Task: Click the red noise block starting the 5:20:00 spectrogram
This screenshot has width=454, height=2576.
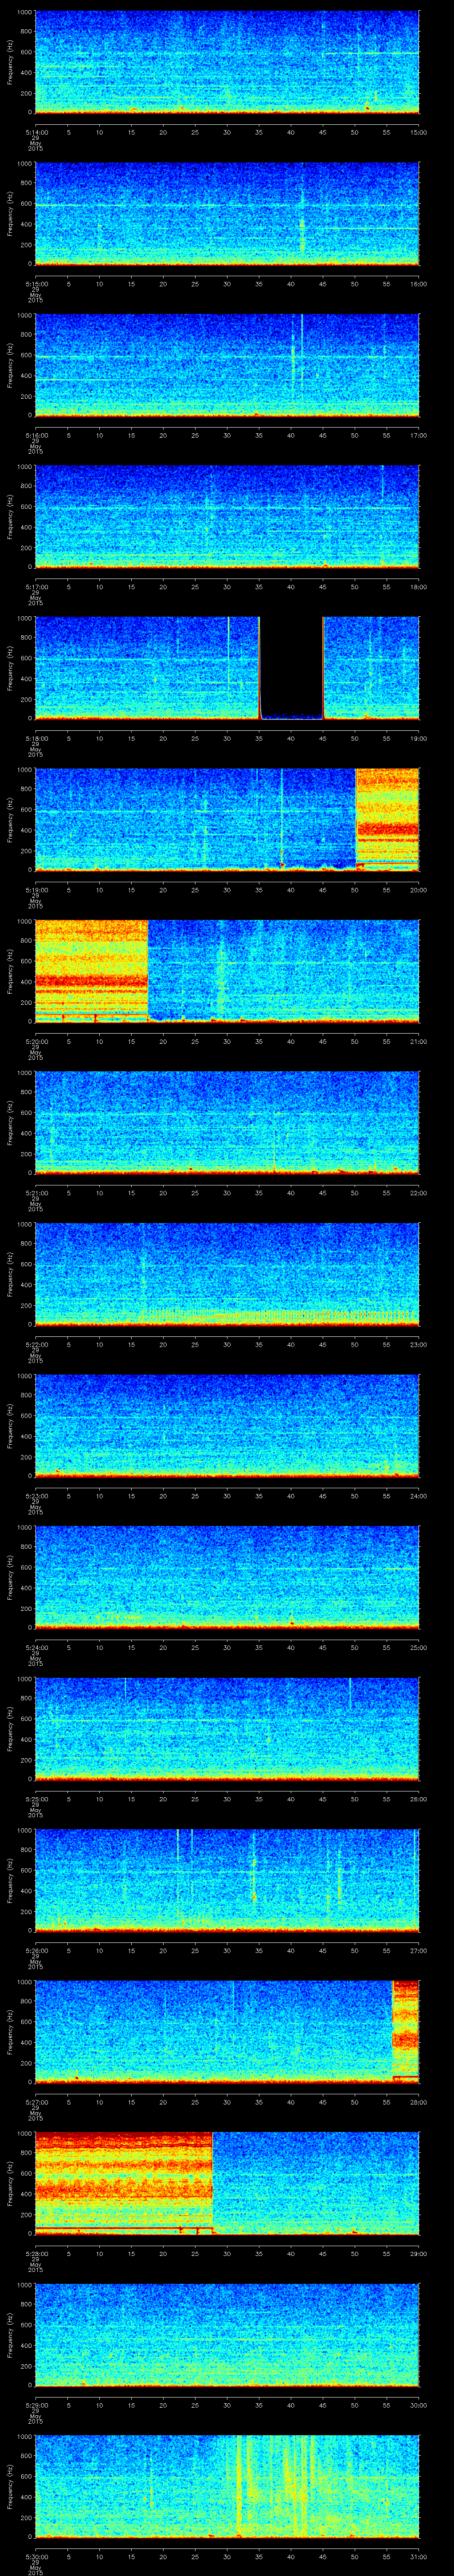Action: (91, 970)
